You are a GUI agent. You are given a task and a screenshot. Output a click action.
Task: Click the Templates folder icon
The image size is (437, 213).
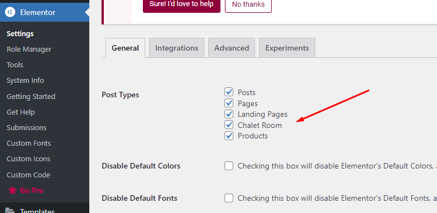[x=10, y=211]
